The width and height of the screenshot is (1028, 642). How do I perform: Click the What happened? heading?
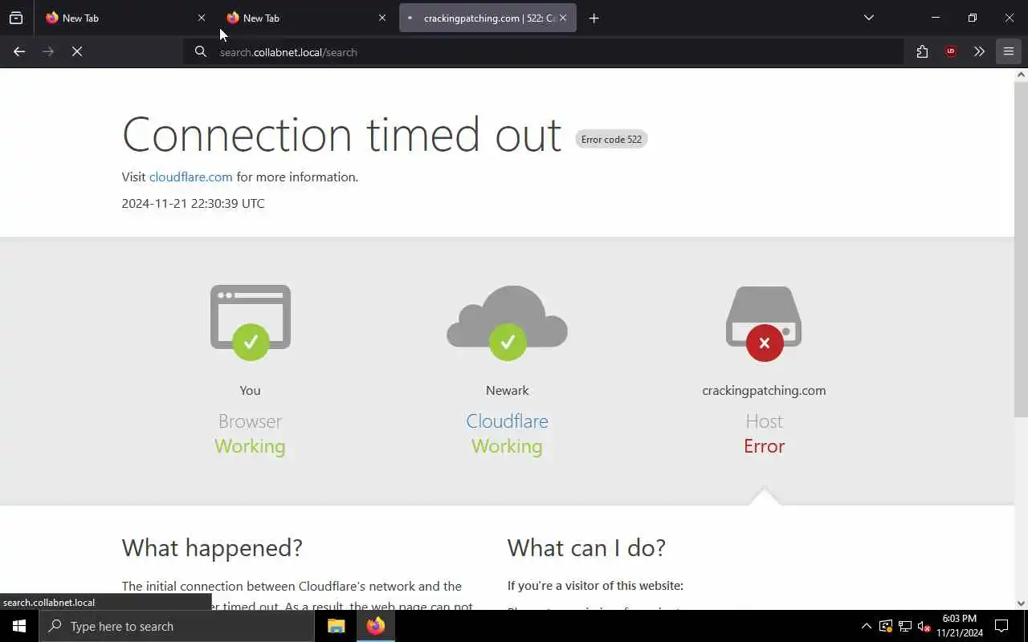(212, 548)
